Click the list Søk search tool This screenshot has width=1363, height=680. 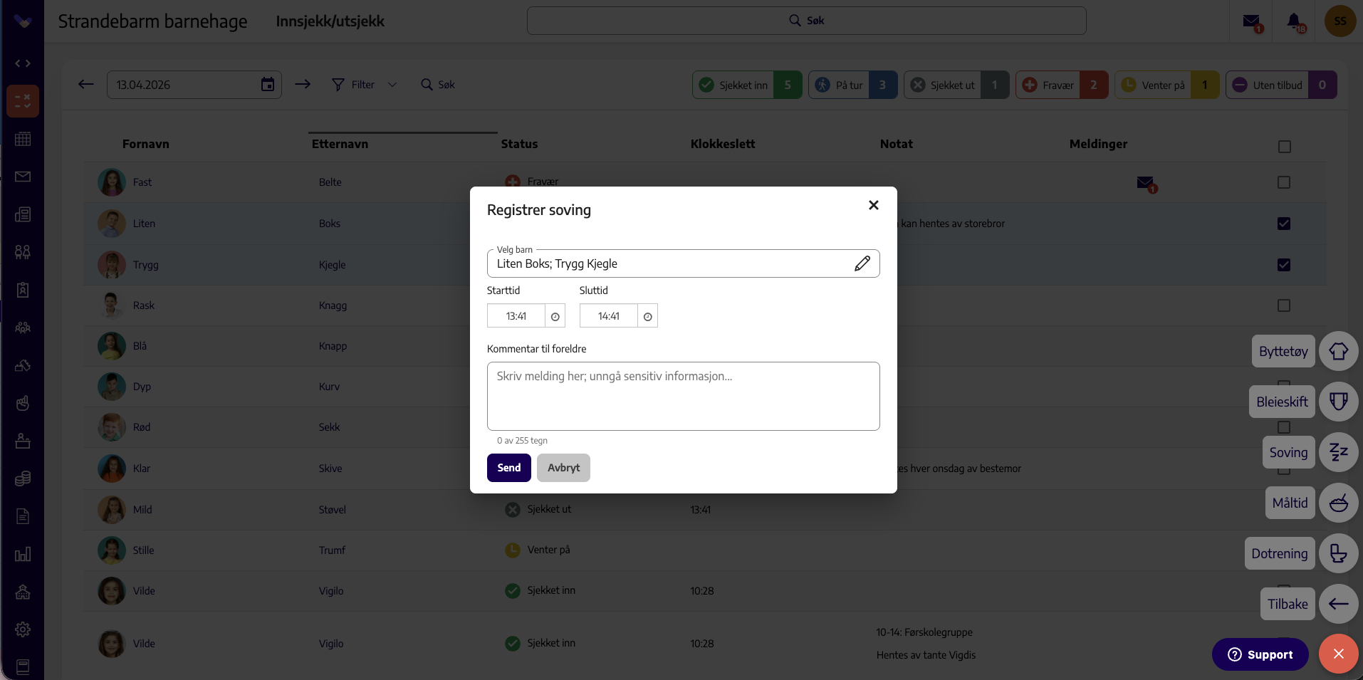tap(438, 85)
